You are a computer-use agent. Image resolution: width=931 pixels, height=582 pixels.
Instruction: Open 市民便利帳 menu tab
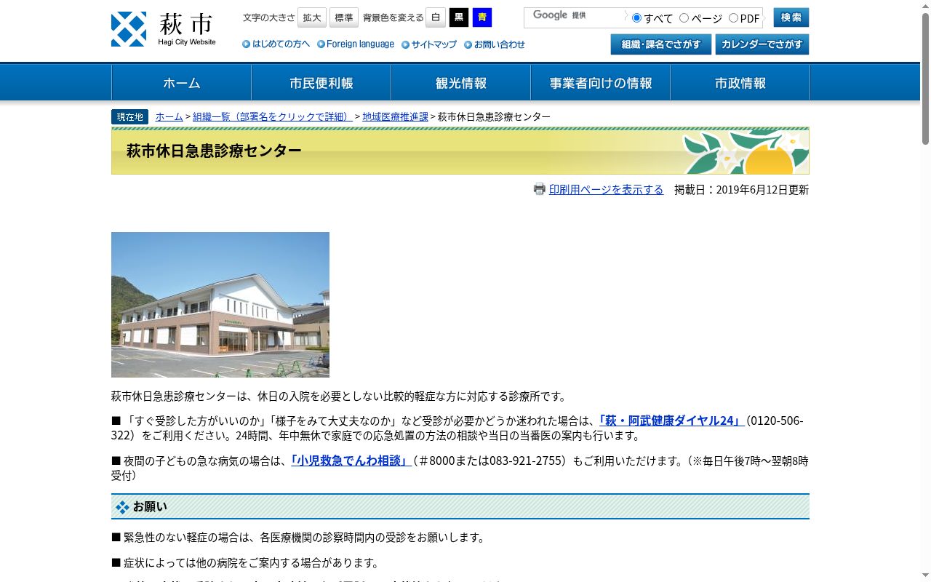pyautogui.click(x=321, y=83)
